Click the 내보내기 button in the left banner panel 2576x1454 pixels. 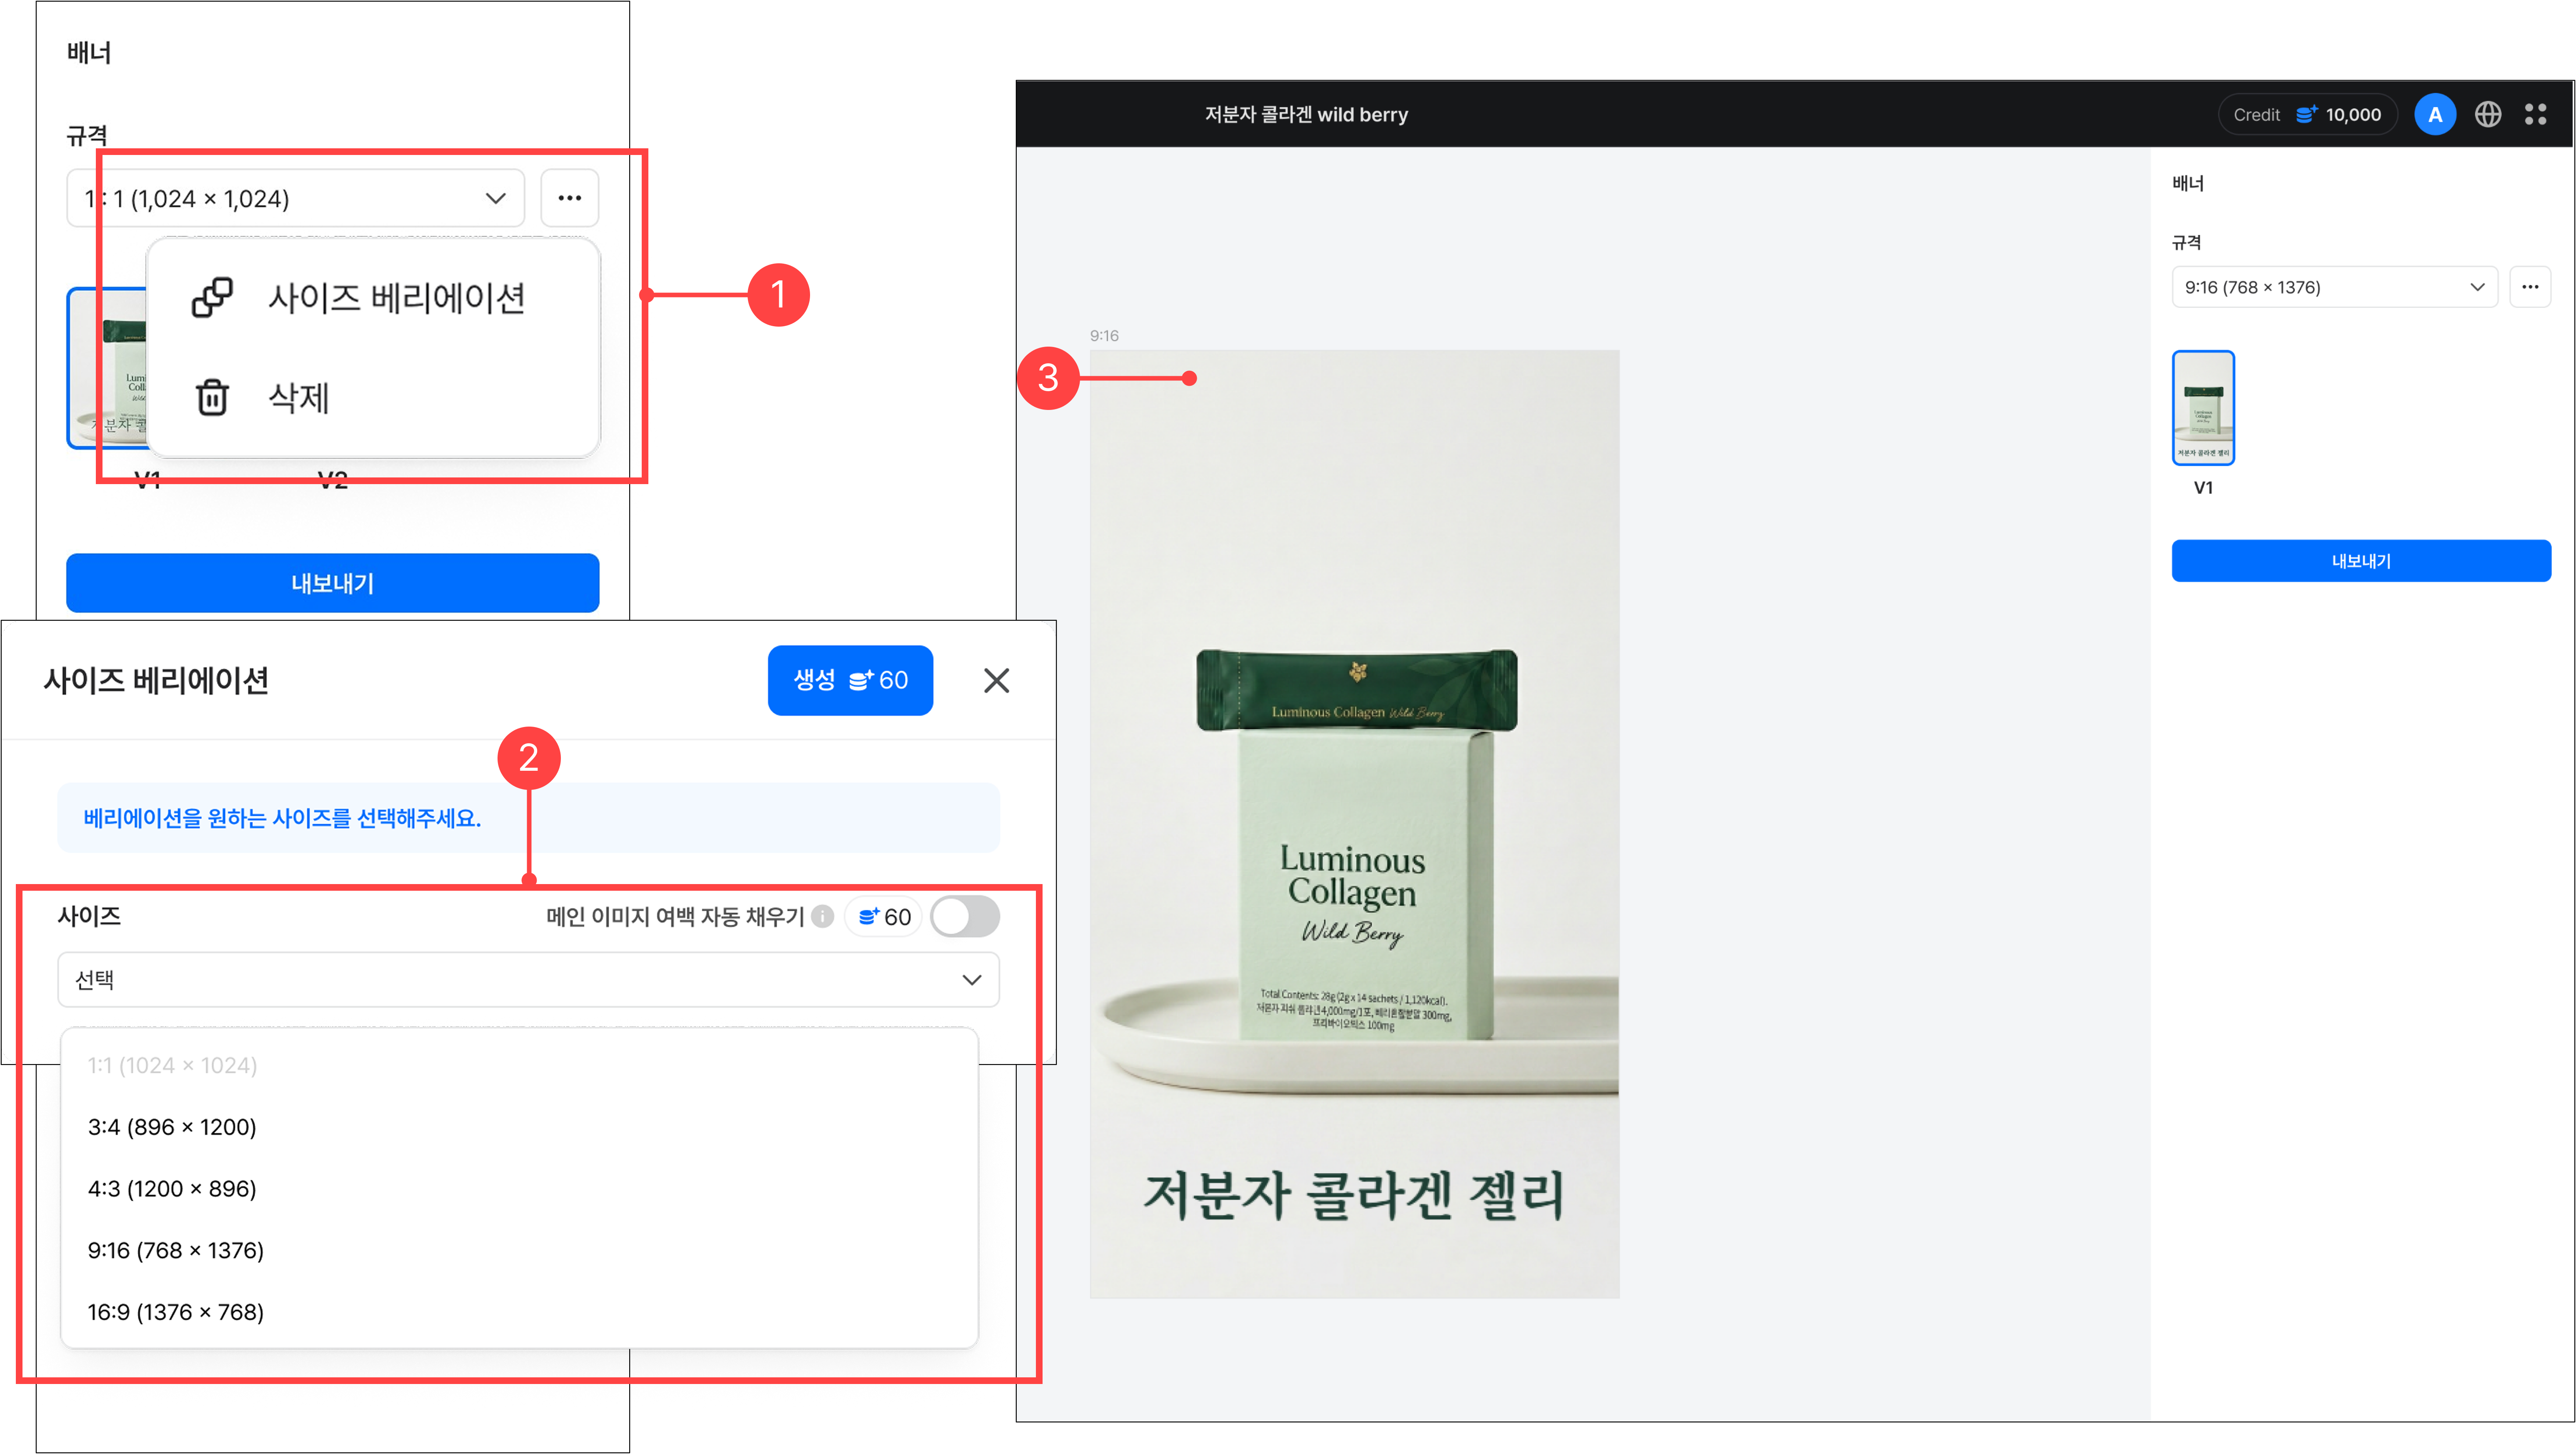click(x=332, y=583)
